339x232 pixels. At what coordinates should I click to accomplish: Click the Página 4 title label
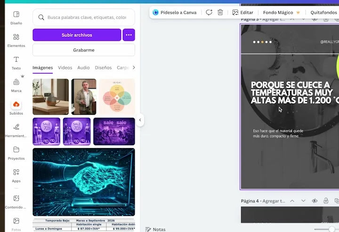(x=263, y=201)
